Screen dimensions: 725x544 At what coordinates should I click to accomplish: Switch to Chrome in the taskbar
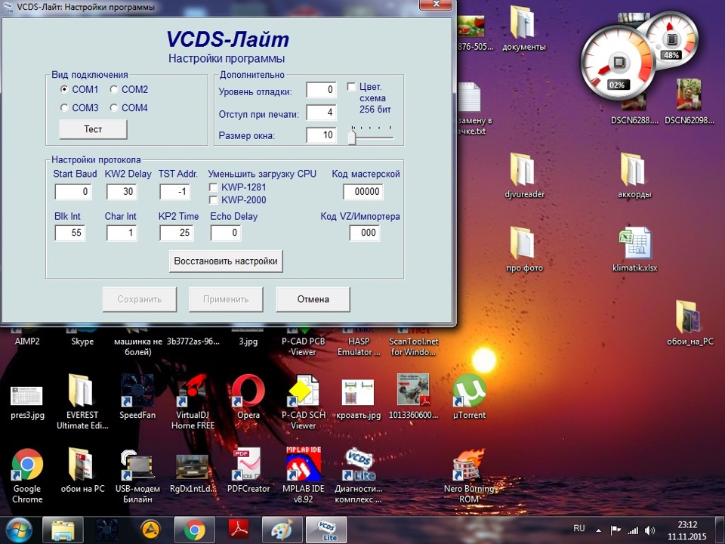195,530
